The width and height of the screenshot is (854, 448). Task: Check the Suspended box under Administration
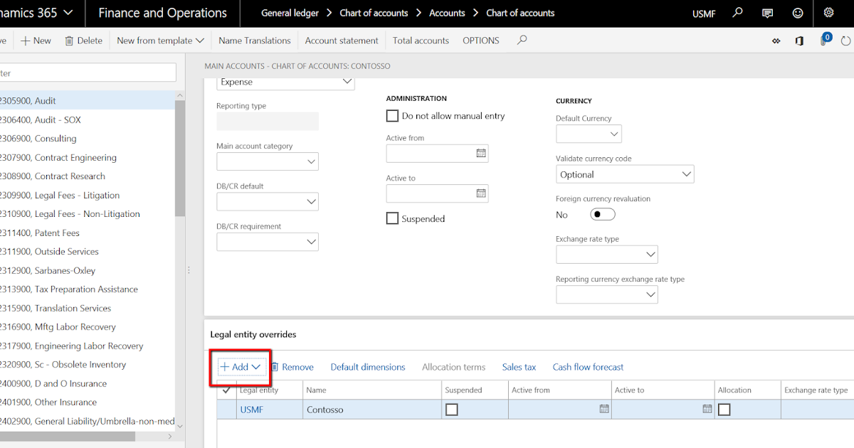click(x=392, y=218)
